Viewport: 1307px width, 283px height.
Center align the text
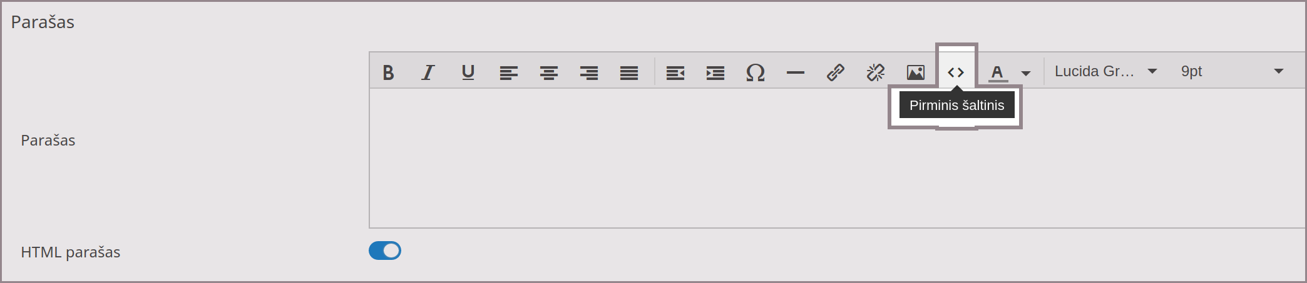point(548,72)
